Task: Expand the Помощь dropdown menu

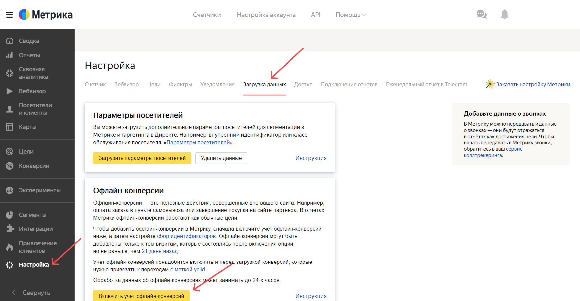Action: pos(351,15)
